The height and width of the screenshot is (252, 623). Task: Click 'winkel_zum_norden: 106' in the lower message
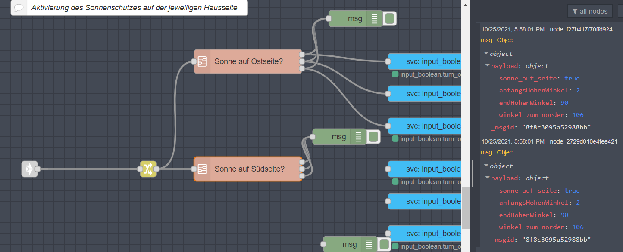click(x=542, y=227)
